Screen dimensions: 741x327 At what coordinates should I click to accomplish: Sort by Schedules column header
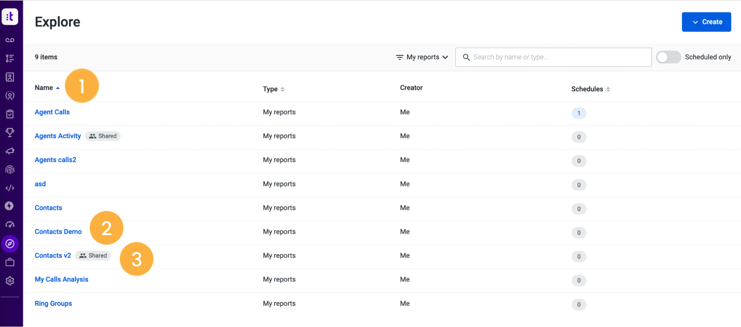tap(591, 89)
